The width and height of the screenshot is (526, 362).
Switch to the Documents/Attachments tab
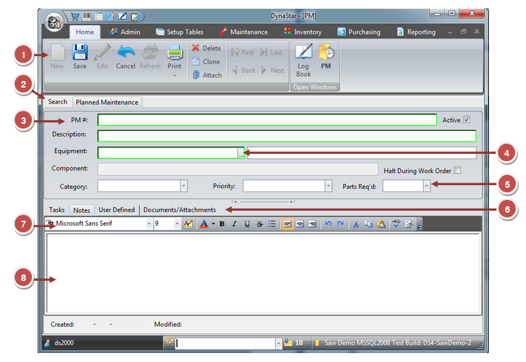[179, 209]
